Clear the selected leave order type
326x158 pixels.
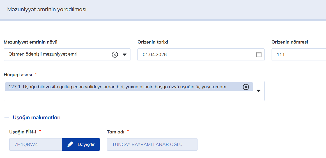(x=115, y=54)
